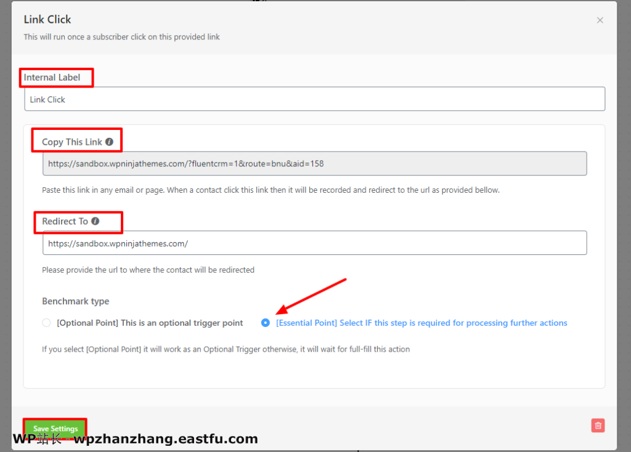Close the Link Click dialog
The width and height of the screenshot is (631, 452).
[x=600, y=20]
